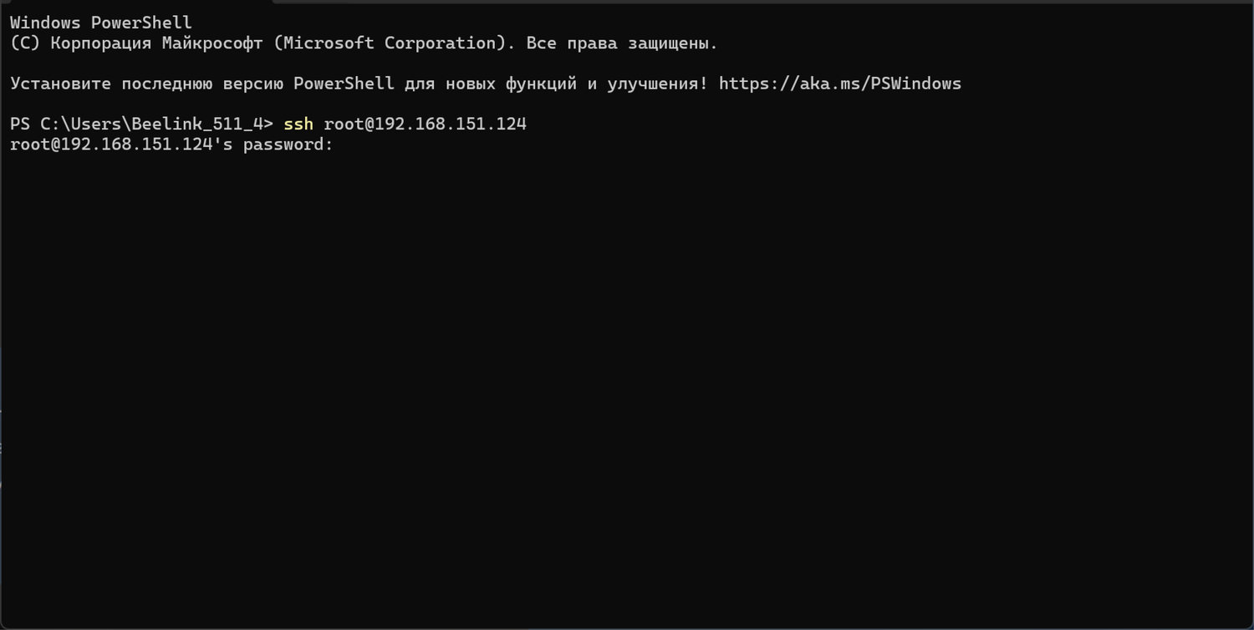Click root@192.168.151.124's on the password line
The width and height of the screenshot is (1254, 630).
(121, 145)
